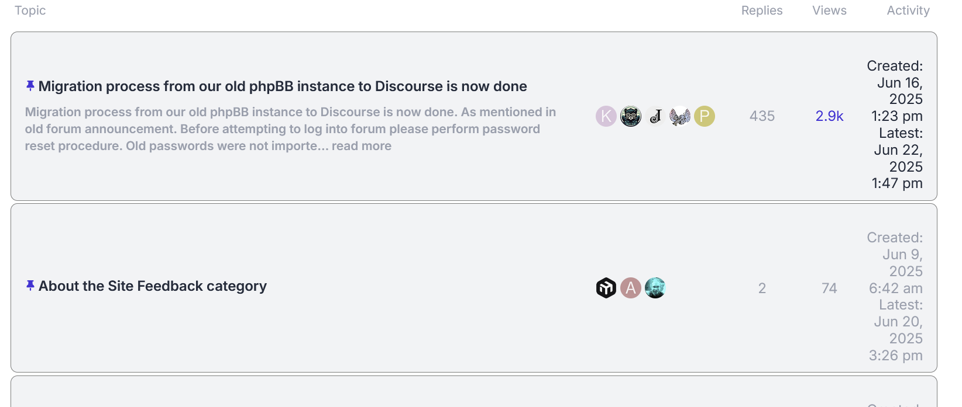Open the ornate 'J' letter avatar
The height and width of the screenshot is (407, 962).
coord(655,116)
